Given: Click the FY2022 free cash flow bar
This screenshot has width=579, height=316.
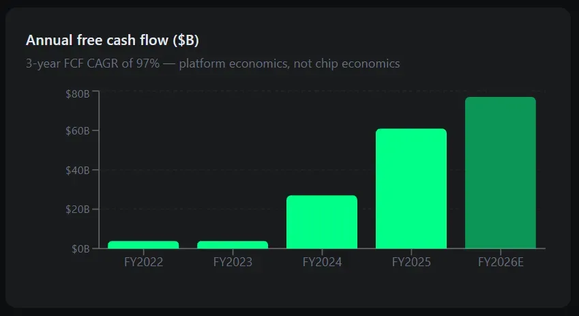Looking at the screenshot, I should 143,244.
